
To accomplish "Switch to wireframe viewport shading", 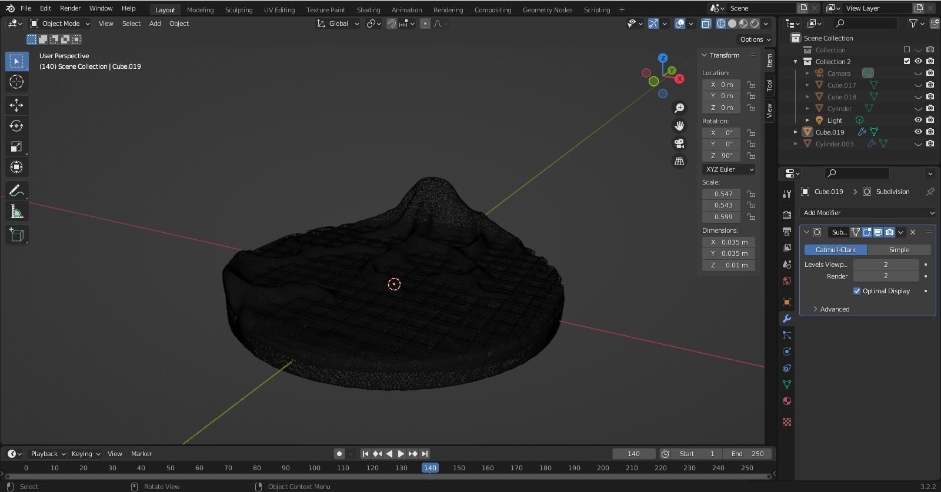I will pos(720,24).
